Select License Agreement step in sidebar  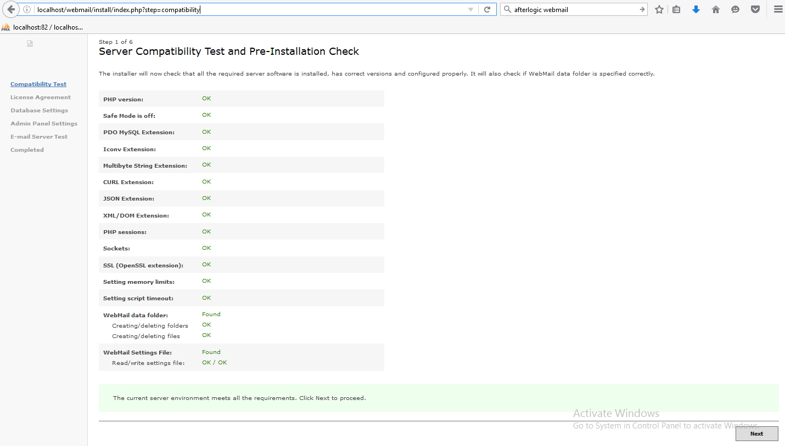point(41,97)
